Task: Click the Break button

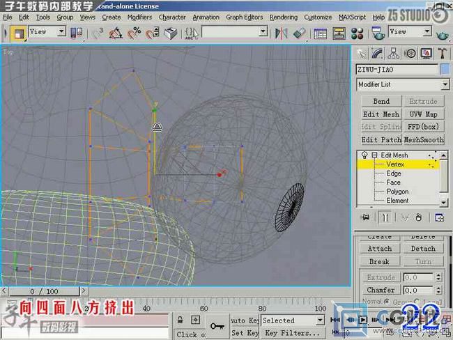Action: (380, 262)
